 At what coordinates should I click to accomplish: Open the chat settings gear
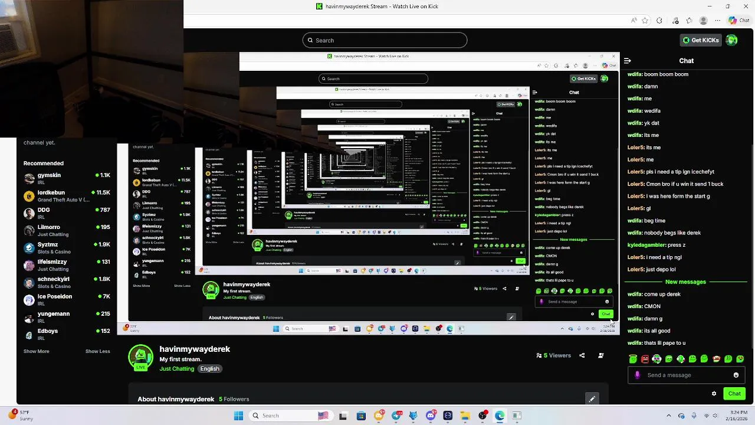click(714, 394)
